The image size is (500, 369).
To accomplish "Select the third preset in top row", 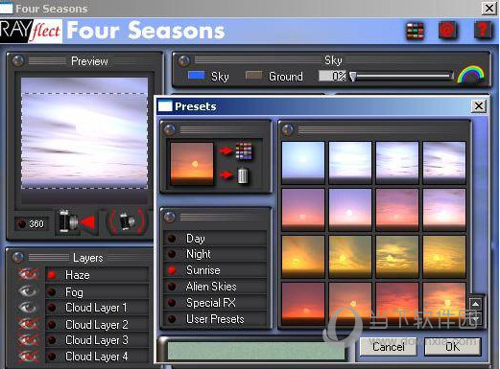I will coord(397,163).
